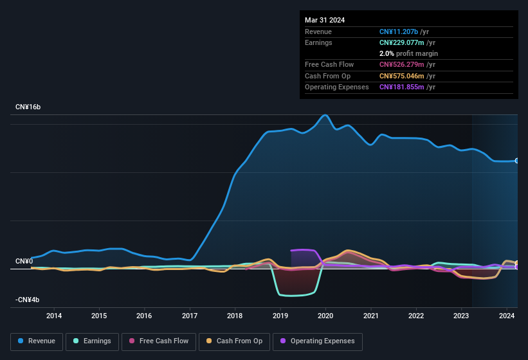Click the Earnings row label in tooltip

pyautogui.click(x=318, y=42)
